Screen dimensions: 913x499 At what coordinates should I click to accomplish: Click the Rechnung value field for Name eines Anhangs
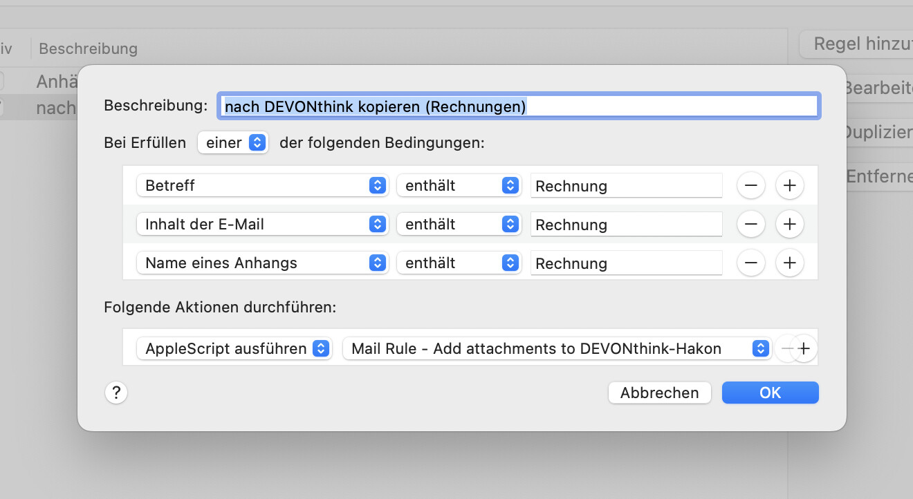626,263
